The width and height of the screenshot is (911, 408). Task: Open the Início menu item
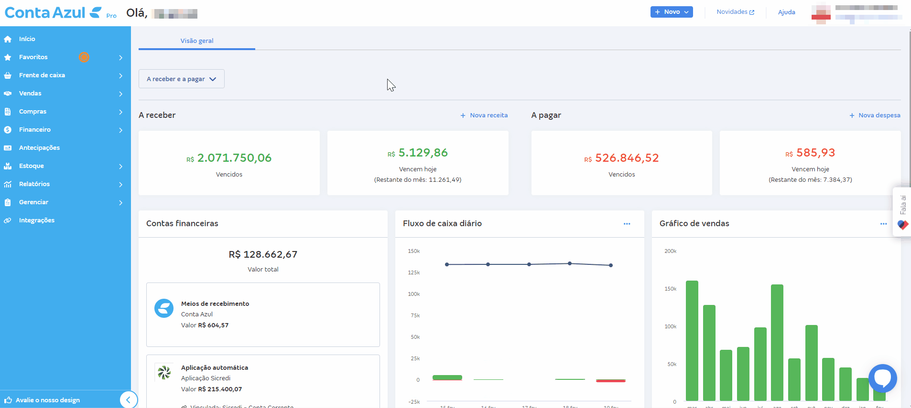pos(65,39)
